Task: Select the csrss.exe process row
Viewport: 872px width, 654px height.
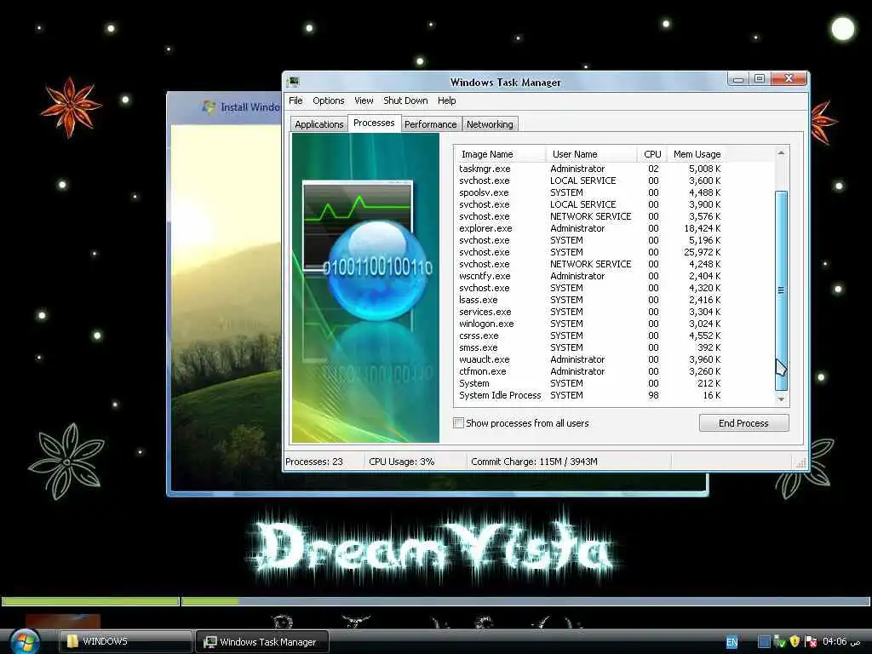Action: point(590,336)
